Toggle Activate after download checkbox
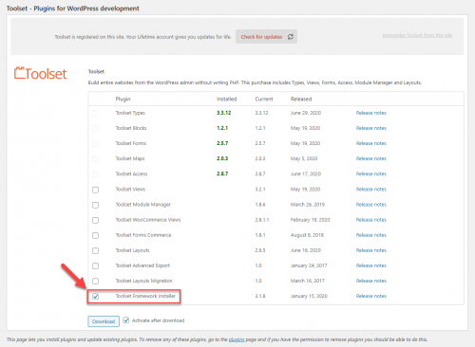Screen dimensions: 475x347 click(126, 320)
